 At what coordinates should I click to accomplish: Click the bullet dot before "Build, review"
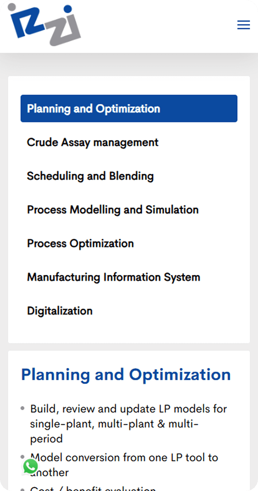[22, 409]
